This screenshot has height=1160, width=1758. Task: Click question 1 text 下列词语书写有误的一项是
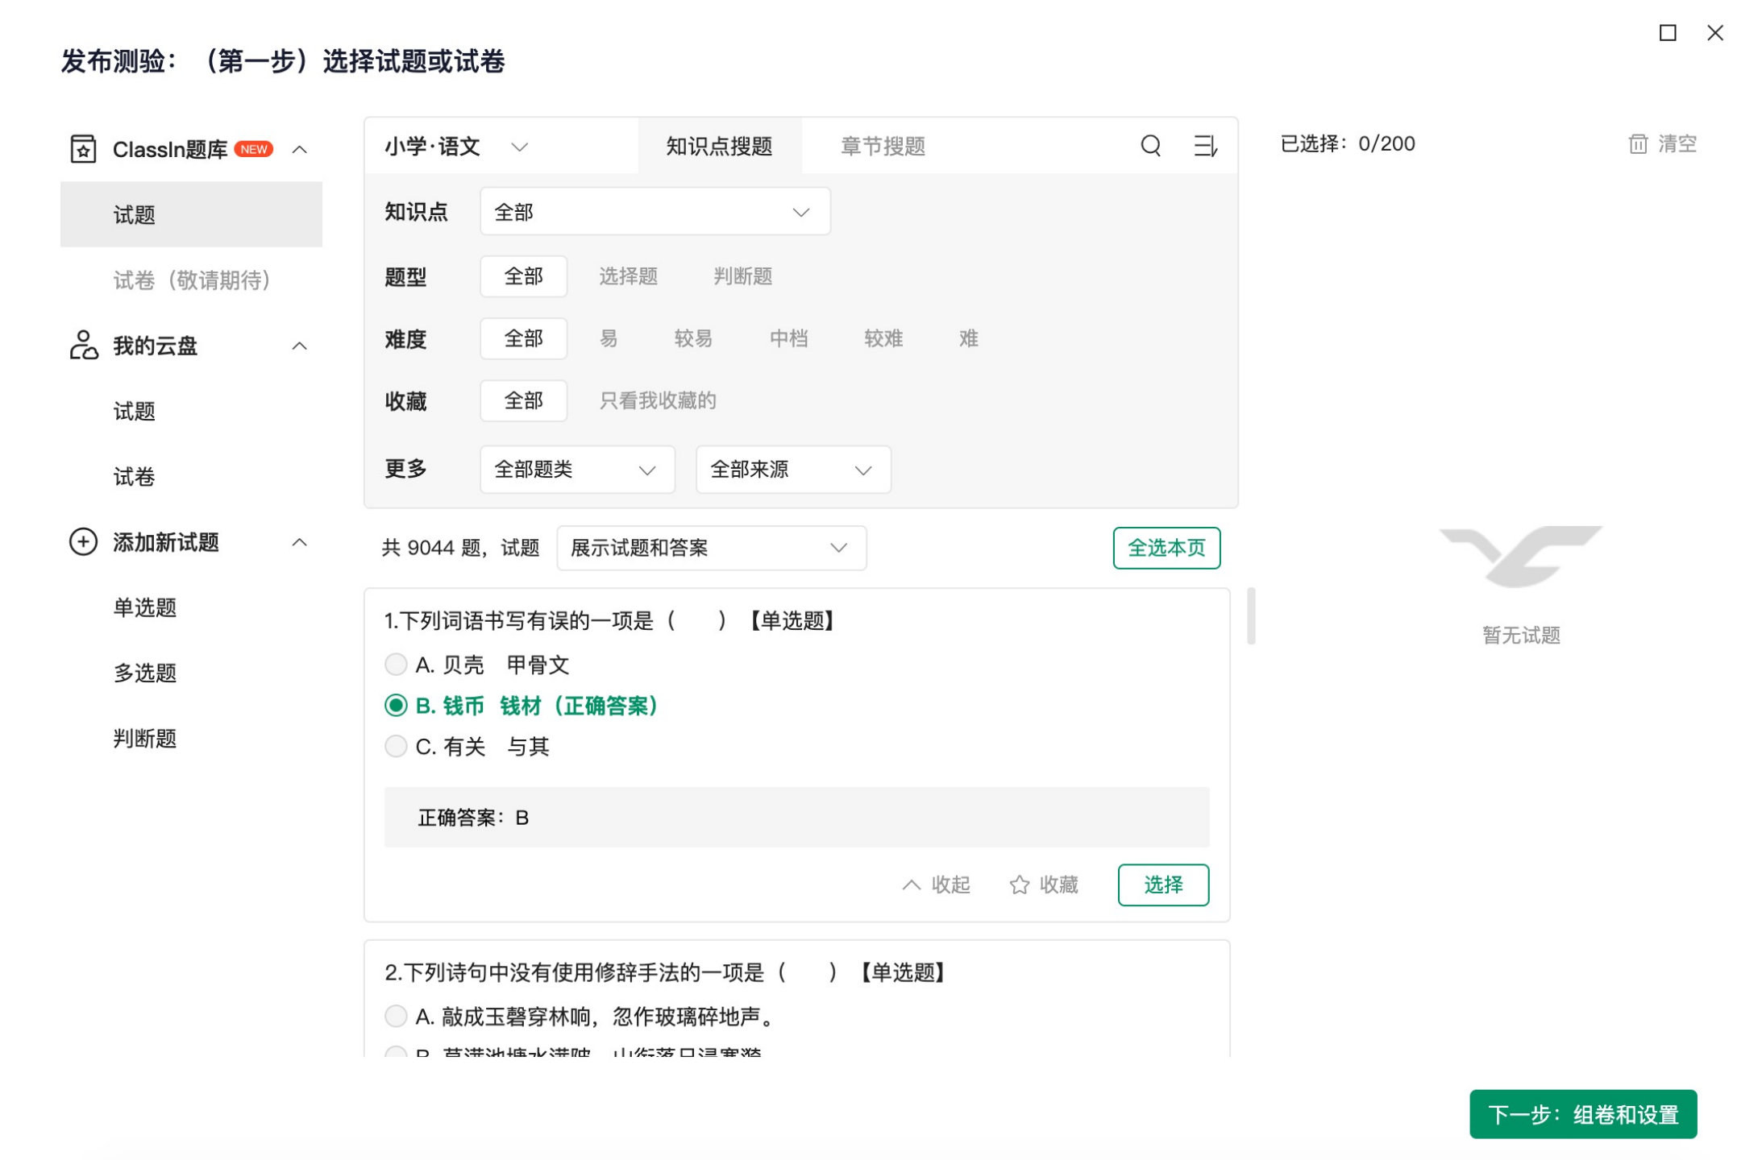[x=526, y=620]
